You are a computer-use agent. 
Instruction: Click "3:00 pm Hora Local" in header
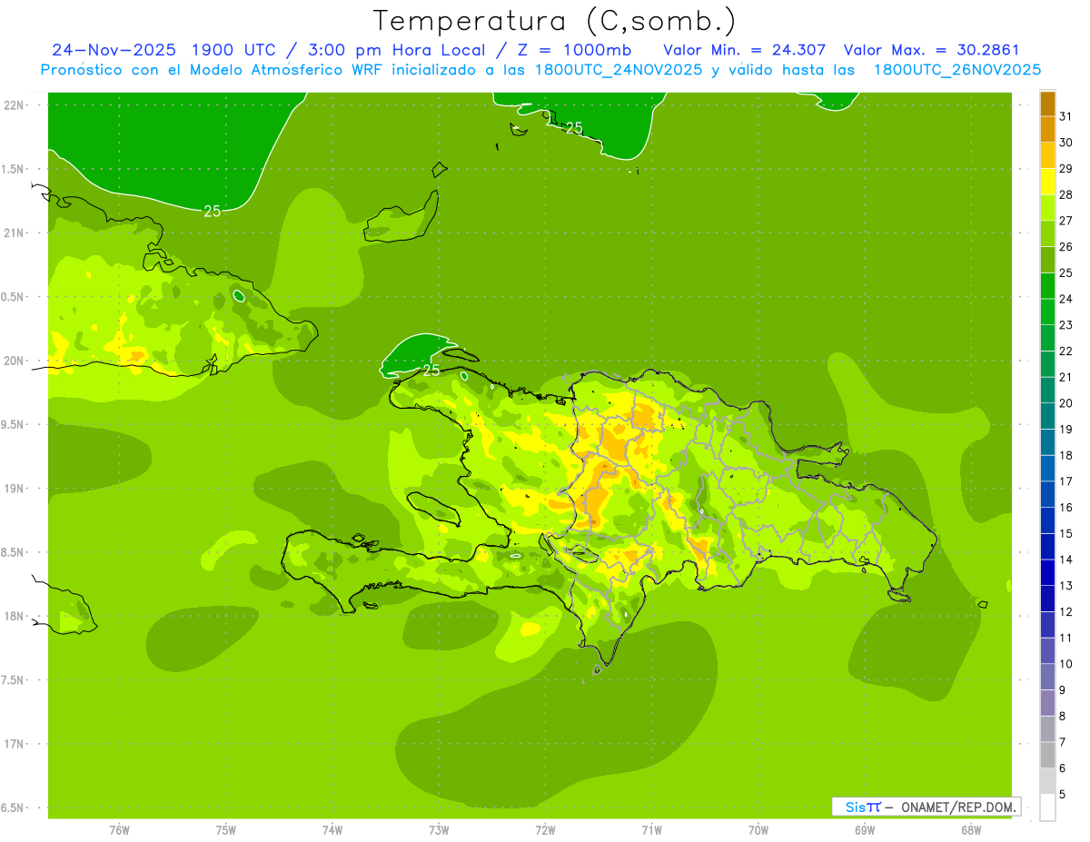(396, 50)
